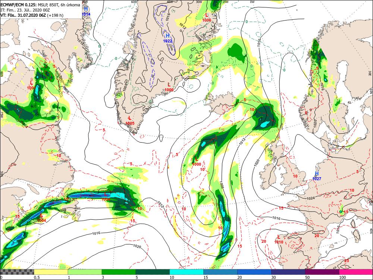Click the royal blue 20–30 legend swatch
Viewport: 373px width, 280px height.
254,272
